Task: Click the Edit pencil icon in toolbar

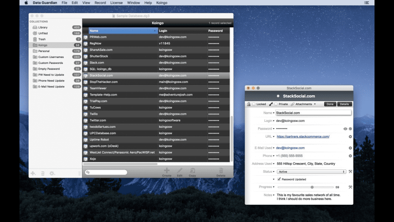Action: pos(180,170)
